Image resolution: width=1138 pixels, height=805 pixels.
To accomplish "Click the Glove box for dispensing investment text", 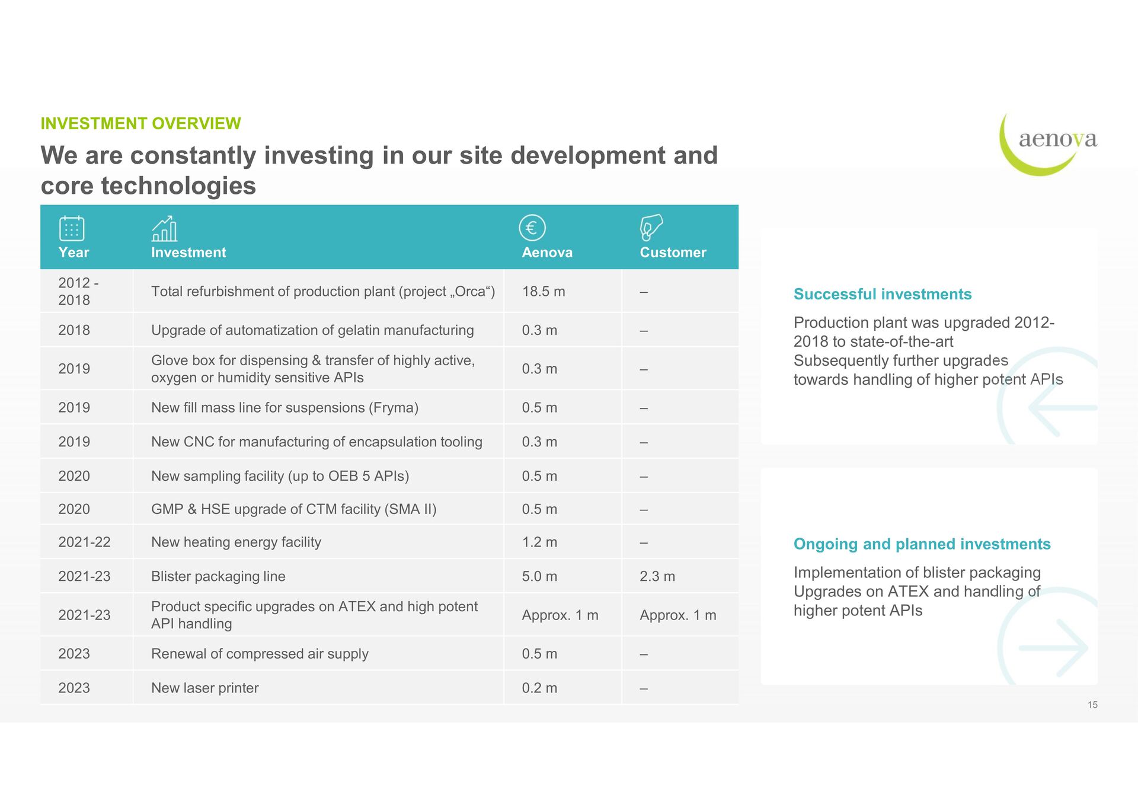I will pyautogui.click(x=313, y=369).
